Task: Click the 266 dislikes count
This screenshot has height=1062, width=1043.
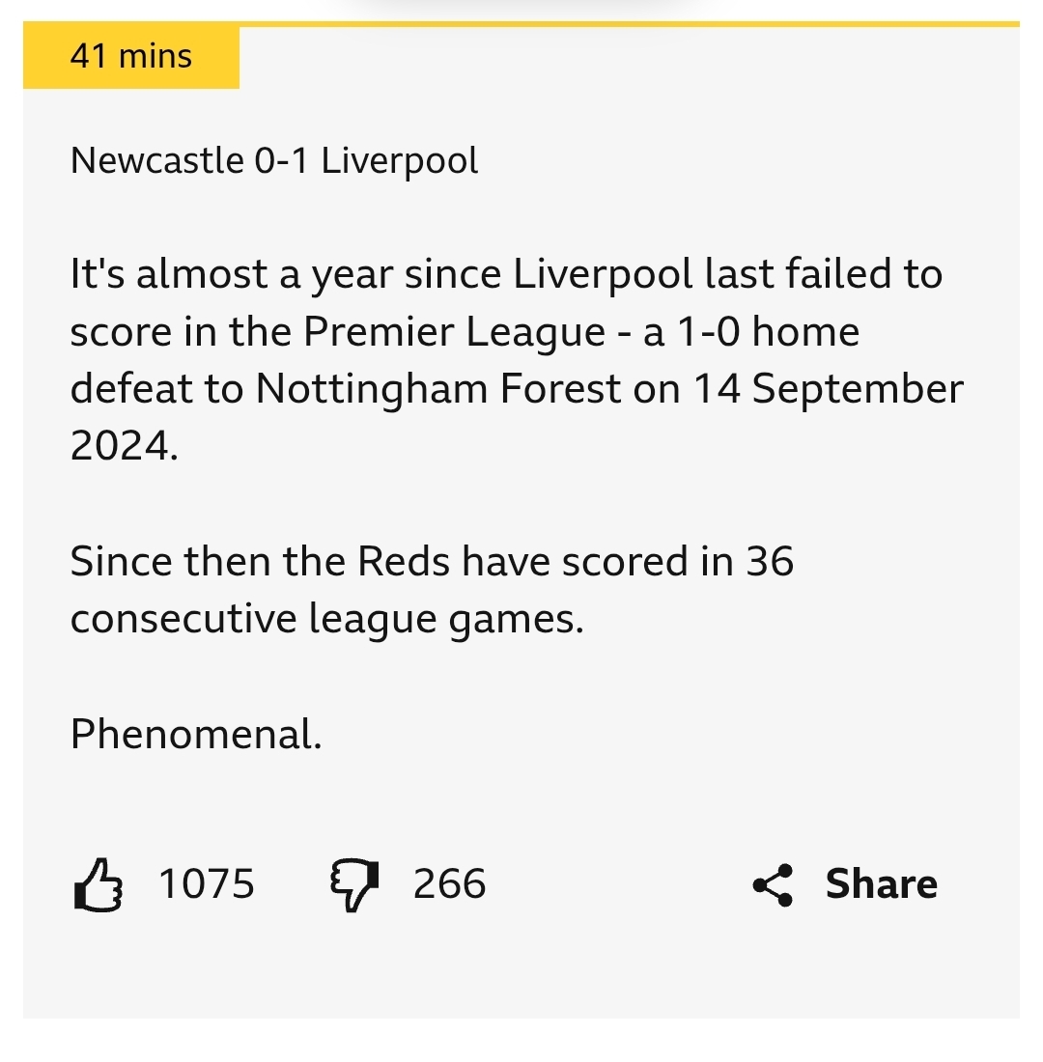Action: click(x=449, y=884)
